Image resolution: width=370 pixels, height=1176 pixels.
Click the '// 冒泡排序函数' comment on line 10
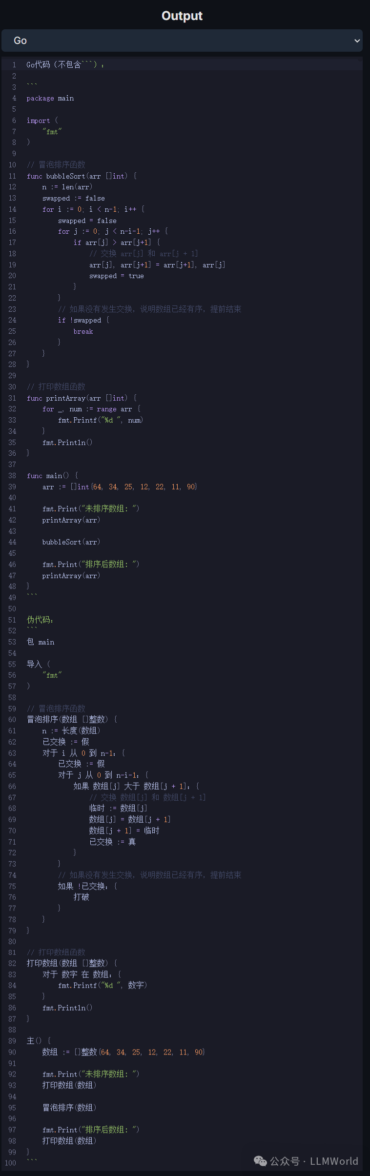point(56,165)
